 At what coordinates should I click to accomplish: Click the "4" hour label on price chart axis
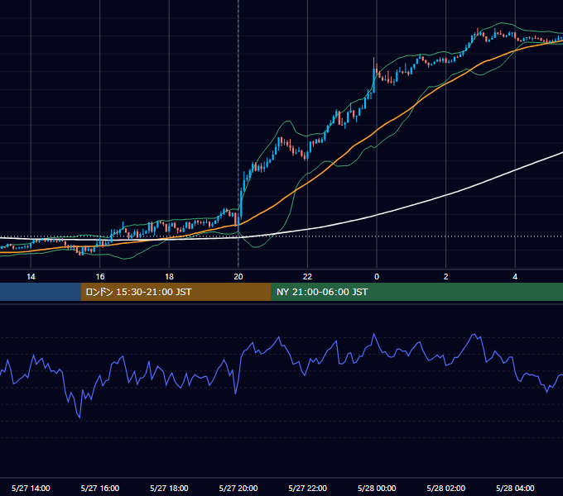515,277
